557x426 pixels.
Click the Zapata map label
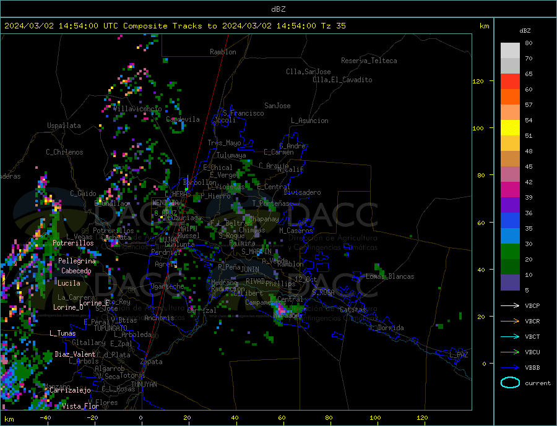coord(152,362)
